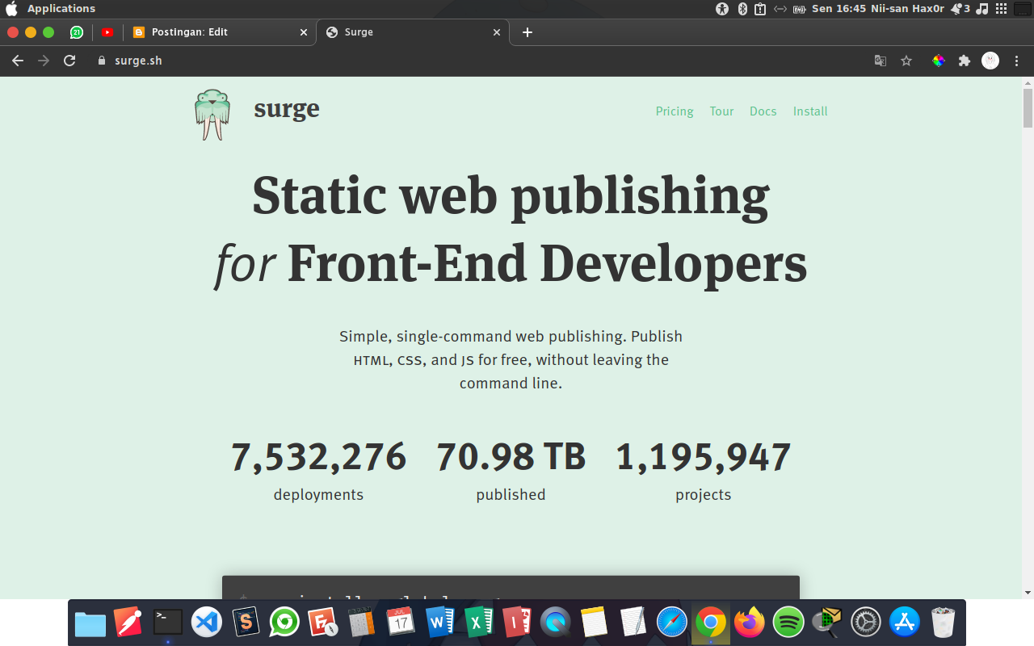Open System Preferences gear in dock
This screenshot has height=646, width=1034.
tap(866, 623)
